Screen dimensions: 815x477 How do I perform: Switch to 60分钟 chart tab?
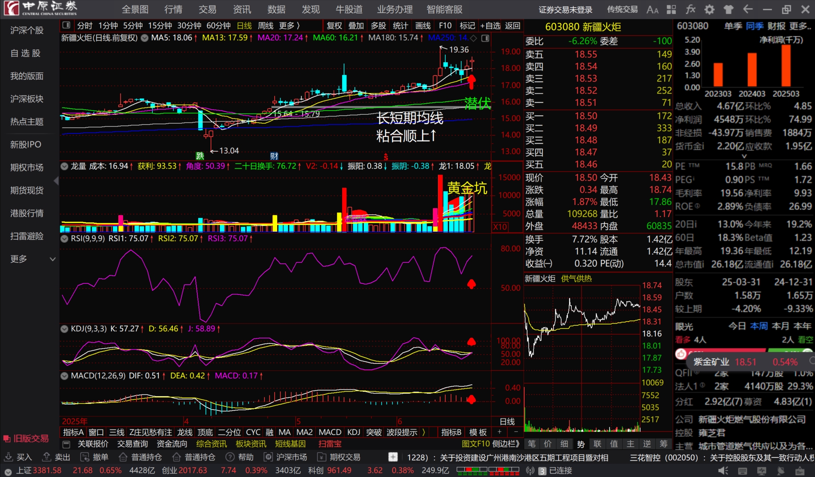pos(218,25)
